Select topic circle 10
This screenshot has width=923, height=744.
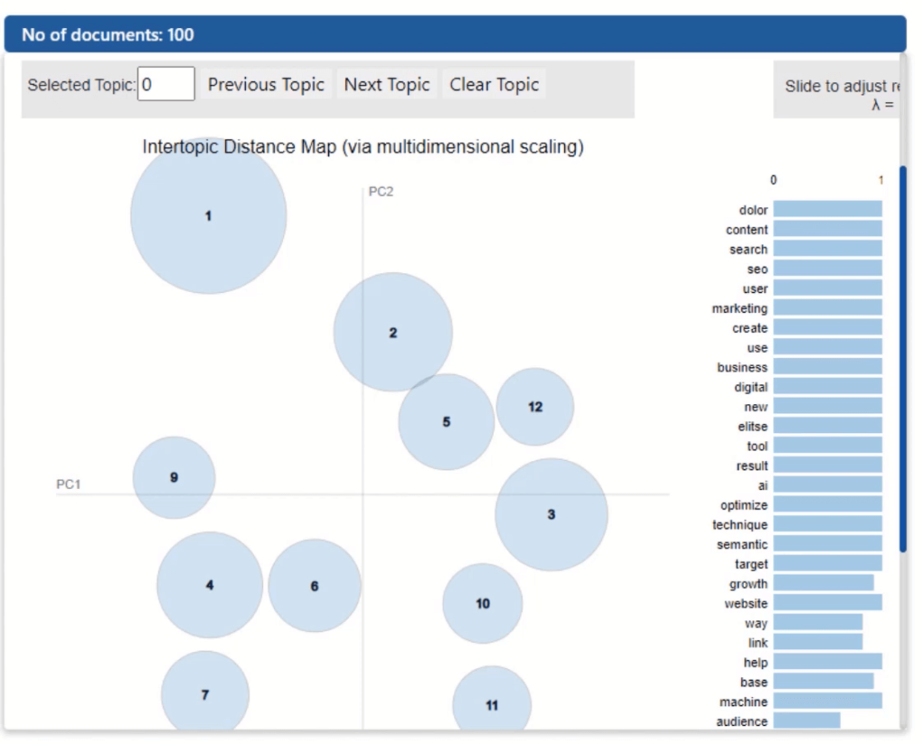click(x=483, y=603)
